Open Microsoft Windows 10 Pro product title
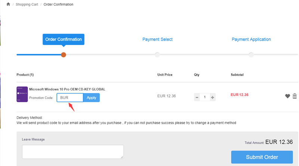The image size is (299, 166). pyautogui.click(x=67, y=89)
